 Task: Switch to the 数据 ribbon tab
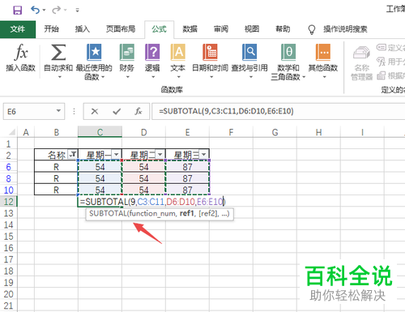[190, 29]
